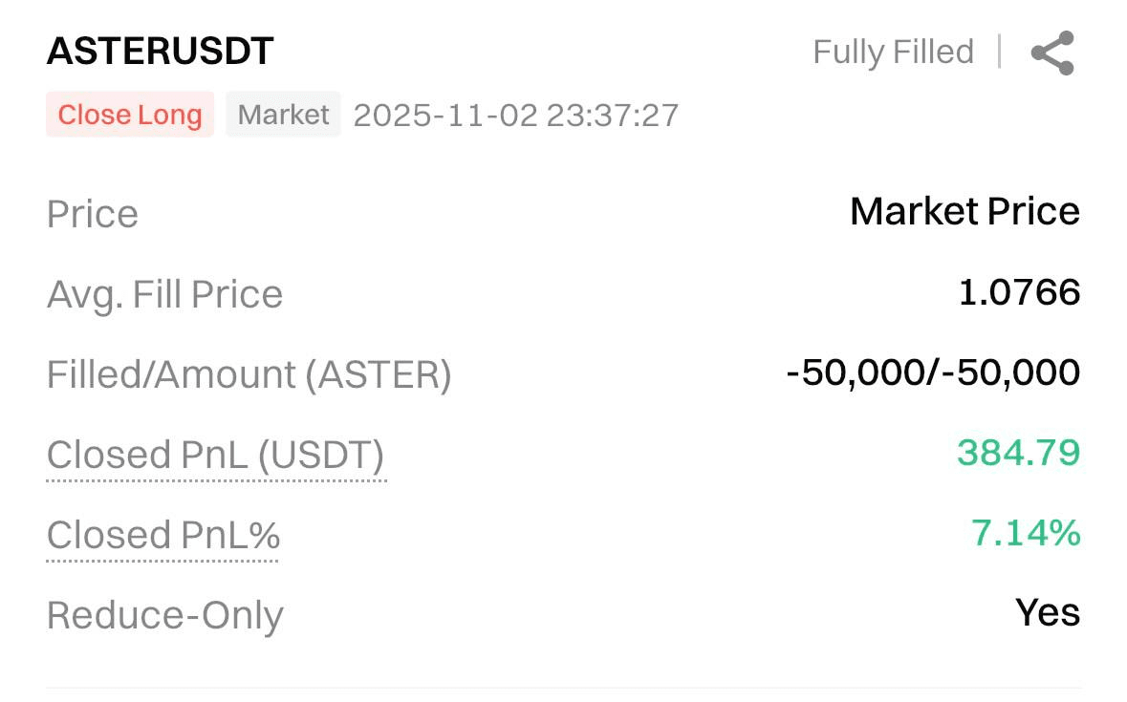This screenshot has width=1127, height=702.
Task: Select the green 7.14% value
Action: (x=1026, y=533)
